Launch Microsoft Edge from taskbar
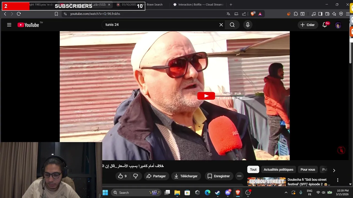 coord(207,193)
